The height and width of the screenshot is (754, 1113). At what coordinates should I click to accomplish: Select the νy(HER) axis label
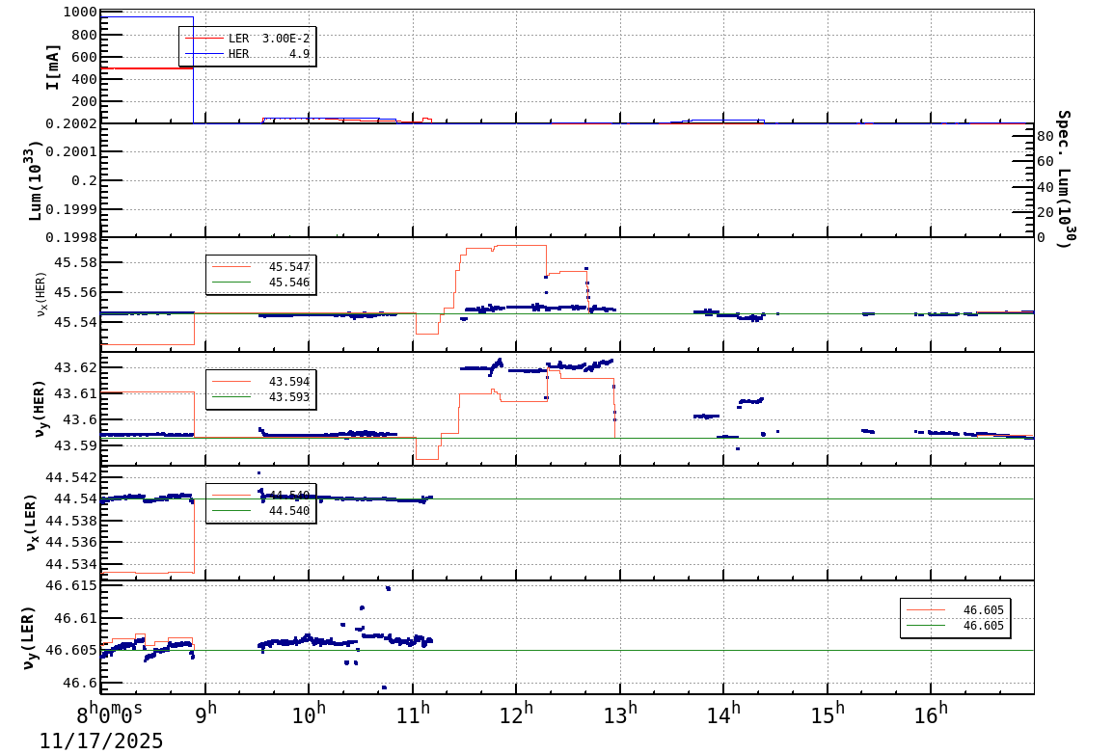coord(39,409)
